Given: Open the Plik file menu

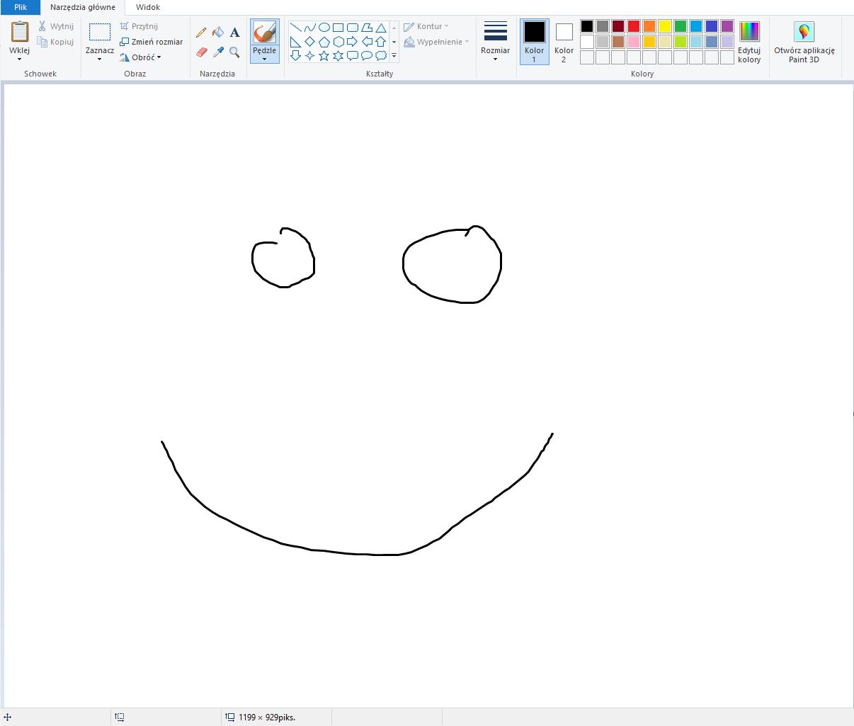Looking at the screenshot, I should tap(21, 7).
